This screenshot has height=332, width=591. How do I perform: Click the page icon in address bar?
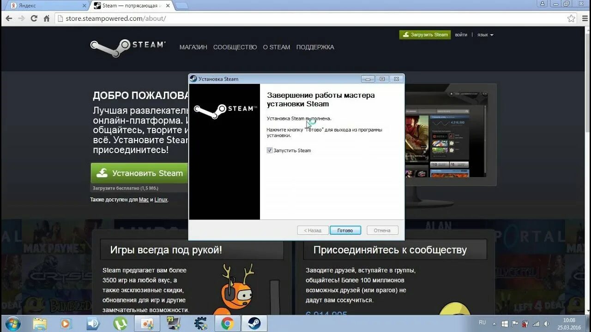click(x=60, y=18)
